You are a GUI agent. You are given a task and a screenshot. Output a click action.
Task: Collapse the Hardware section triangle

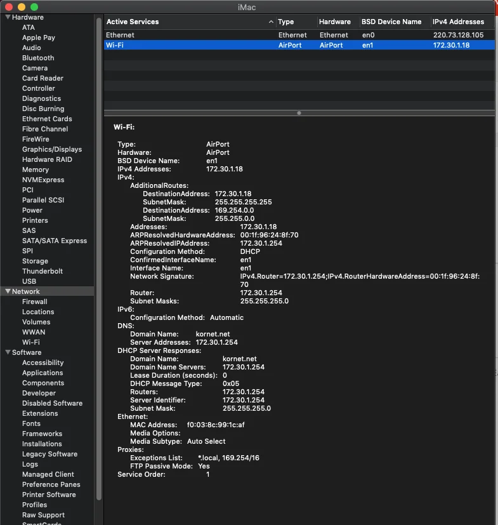[x=8, y=17]
